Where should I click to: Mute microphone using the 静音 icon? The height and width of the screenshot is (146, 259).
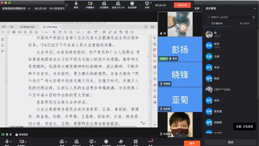76,4
